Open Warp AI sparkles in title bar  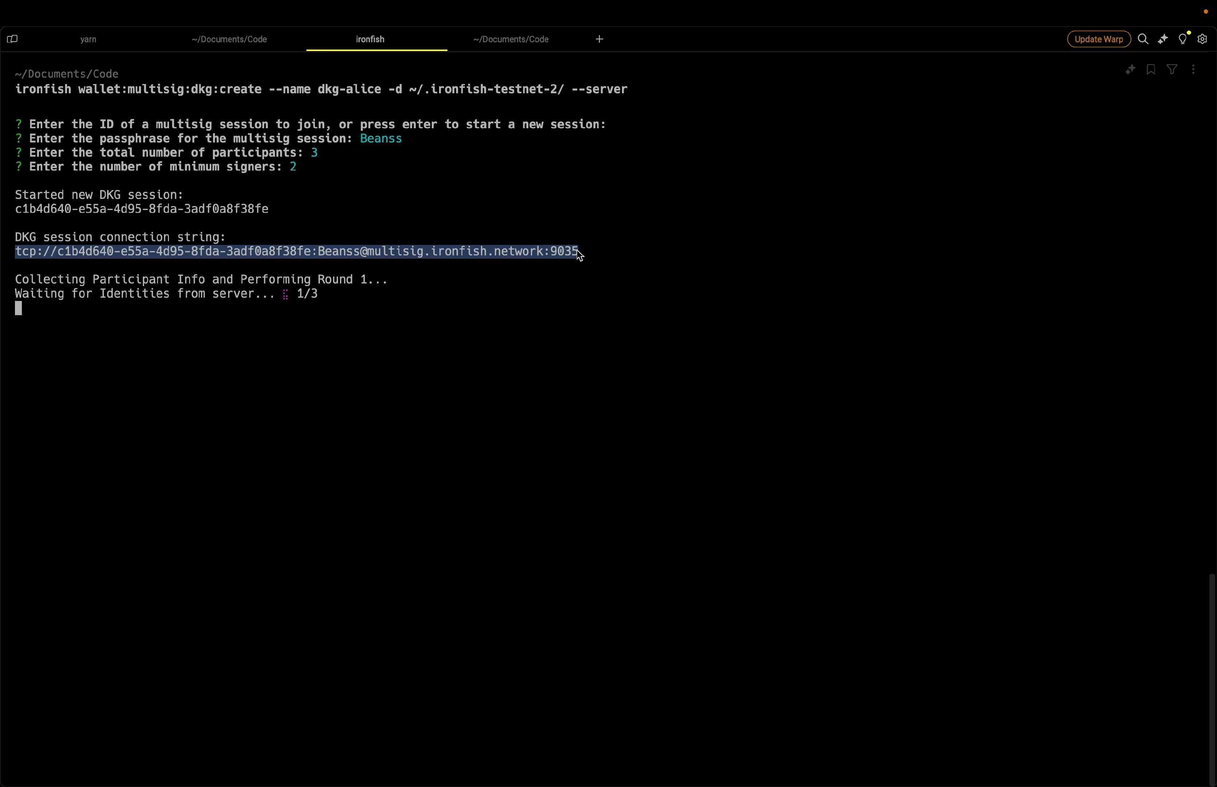pos(1163,39)
